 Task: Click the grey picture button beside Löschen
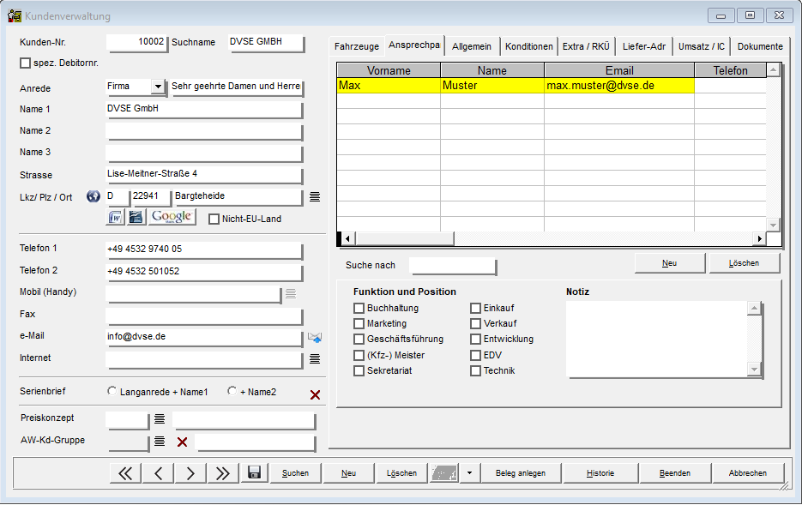(x=444, y=473)
